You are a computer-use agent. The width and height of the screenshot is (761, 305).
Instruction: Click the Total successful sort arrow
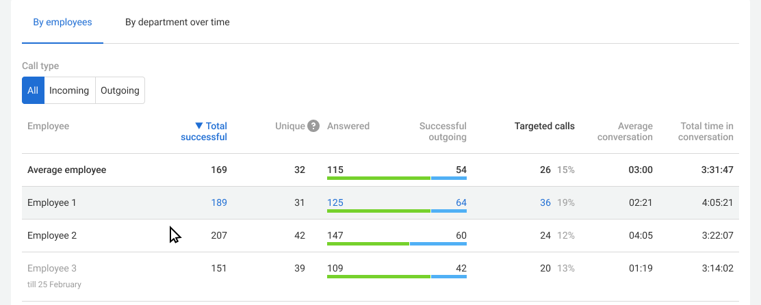pos(198,126)
